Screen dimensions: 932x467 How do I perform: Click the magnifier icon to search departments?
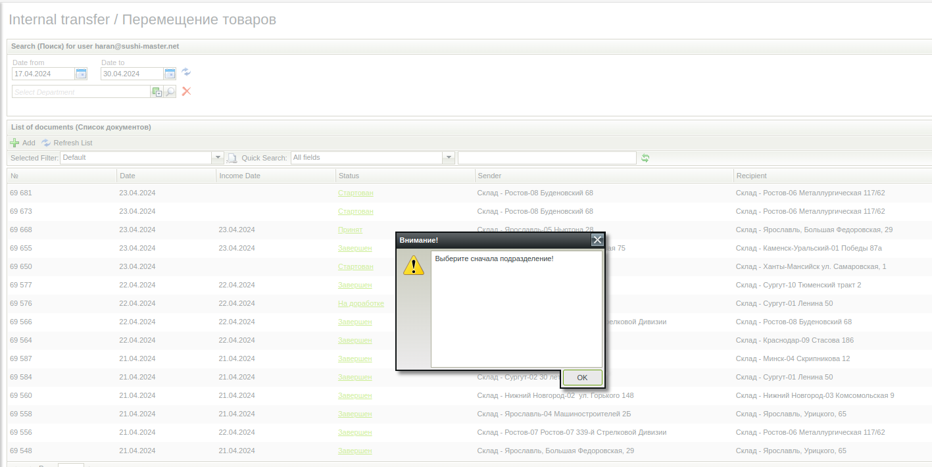coord(170,92)
